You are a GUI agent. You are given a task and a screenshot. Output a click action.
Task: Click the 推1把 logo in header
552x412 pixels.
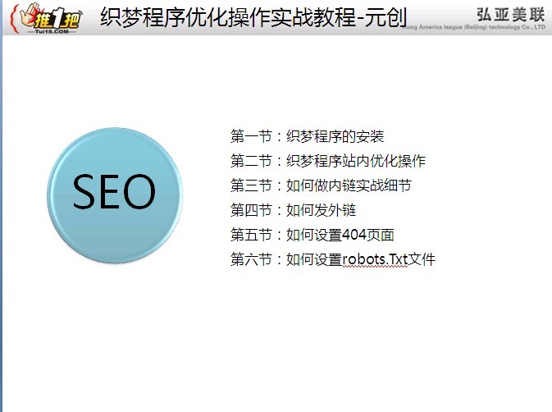pyautogui.click(x=45, y=18)
